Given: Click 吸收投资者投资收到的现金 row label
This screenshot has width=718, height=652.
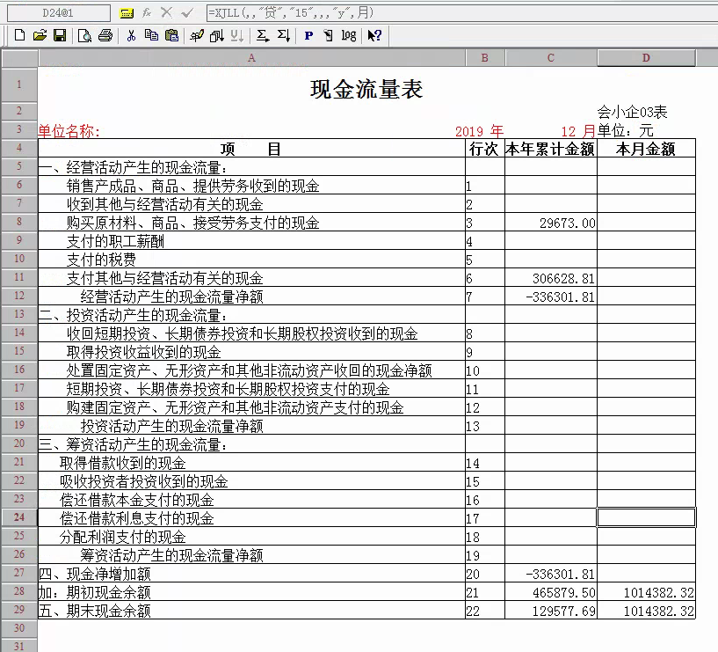Looking at the screenshot, I should tap(143, 481).
